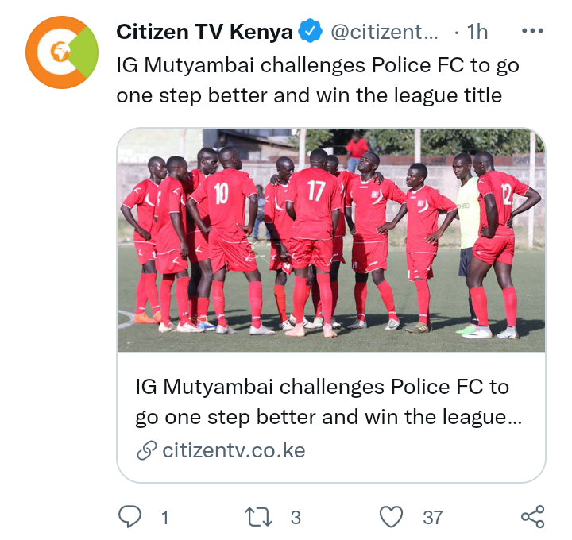The width and height of the screenshot is (572, 540).
Task: Click the retweet count 3
Action: 296,518
